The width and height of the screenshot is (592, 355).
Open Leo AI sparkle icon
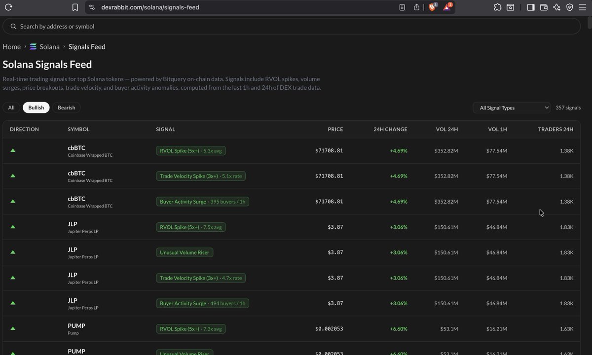[x=556, y=7]
